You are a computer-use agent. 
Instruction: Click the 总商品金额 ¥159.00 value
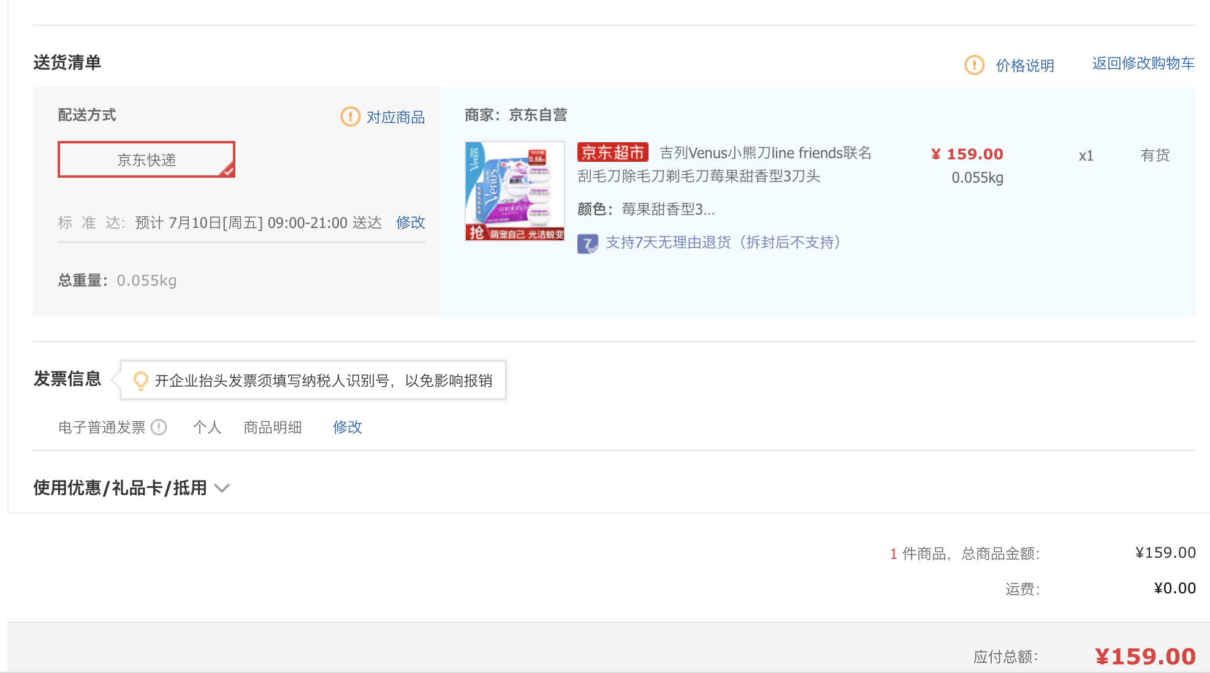pyautogui.click(x=1165, y=553)
